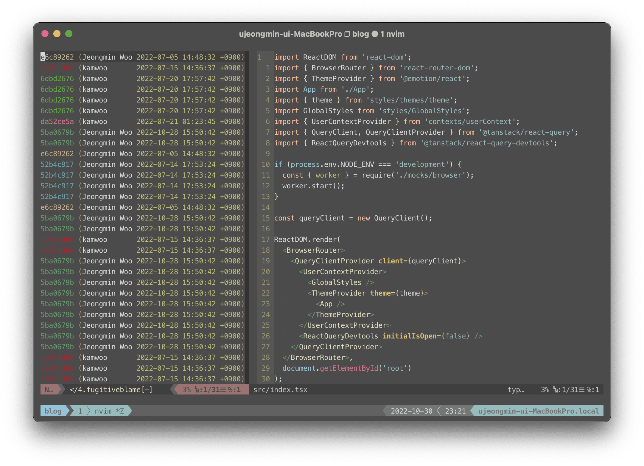Click the tmux date '2022-10-30'

pyautogui.click(x=411, y=411)
